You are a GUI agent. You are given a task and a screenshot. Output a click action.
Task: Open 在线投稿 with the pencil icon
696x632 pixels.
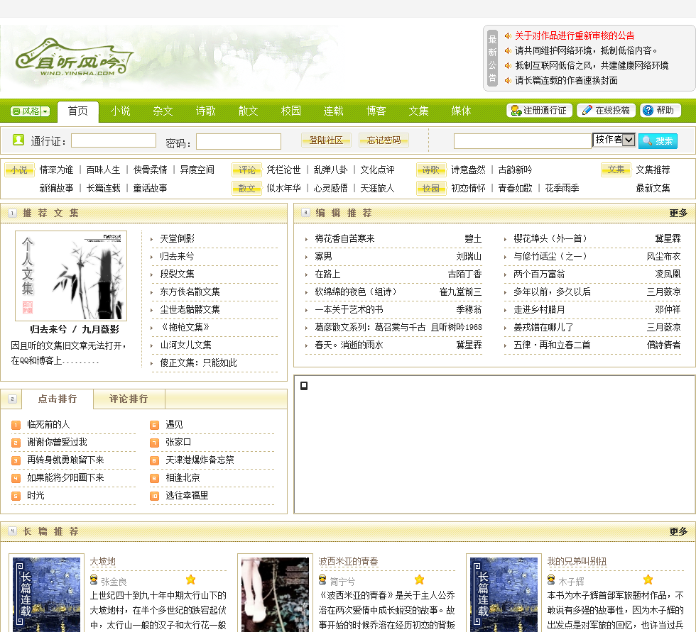pos(606,111)
